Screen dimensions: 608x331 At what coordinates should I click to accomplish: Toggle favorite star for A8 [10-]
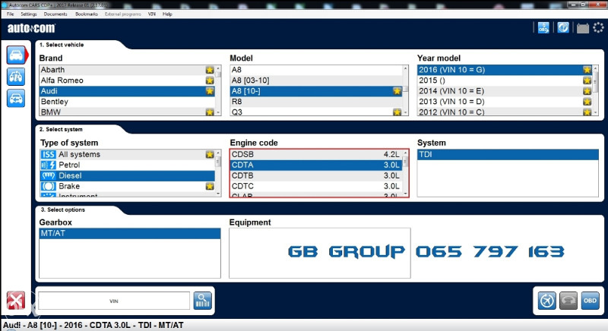coord(397,91)
